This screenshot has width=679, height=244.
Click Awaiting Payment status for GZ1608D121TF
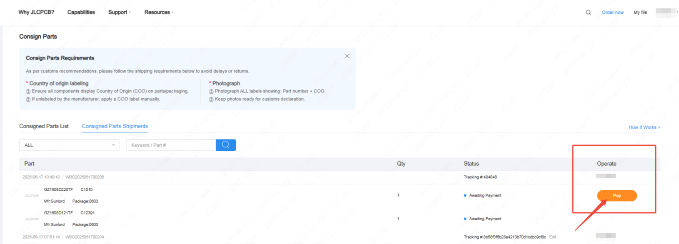pyautogui.click(x=485, y=219)
